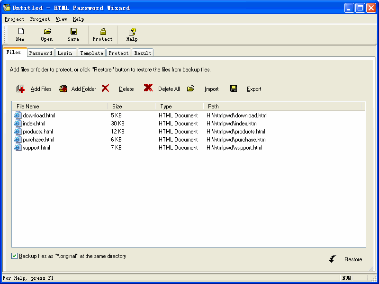Open the View menu

coord(61,19)
